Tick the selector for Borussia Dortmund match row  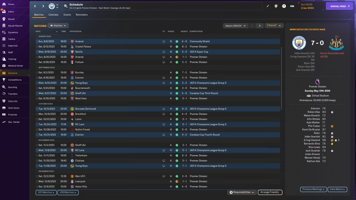coord(37,109)
